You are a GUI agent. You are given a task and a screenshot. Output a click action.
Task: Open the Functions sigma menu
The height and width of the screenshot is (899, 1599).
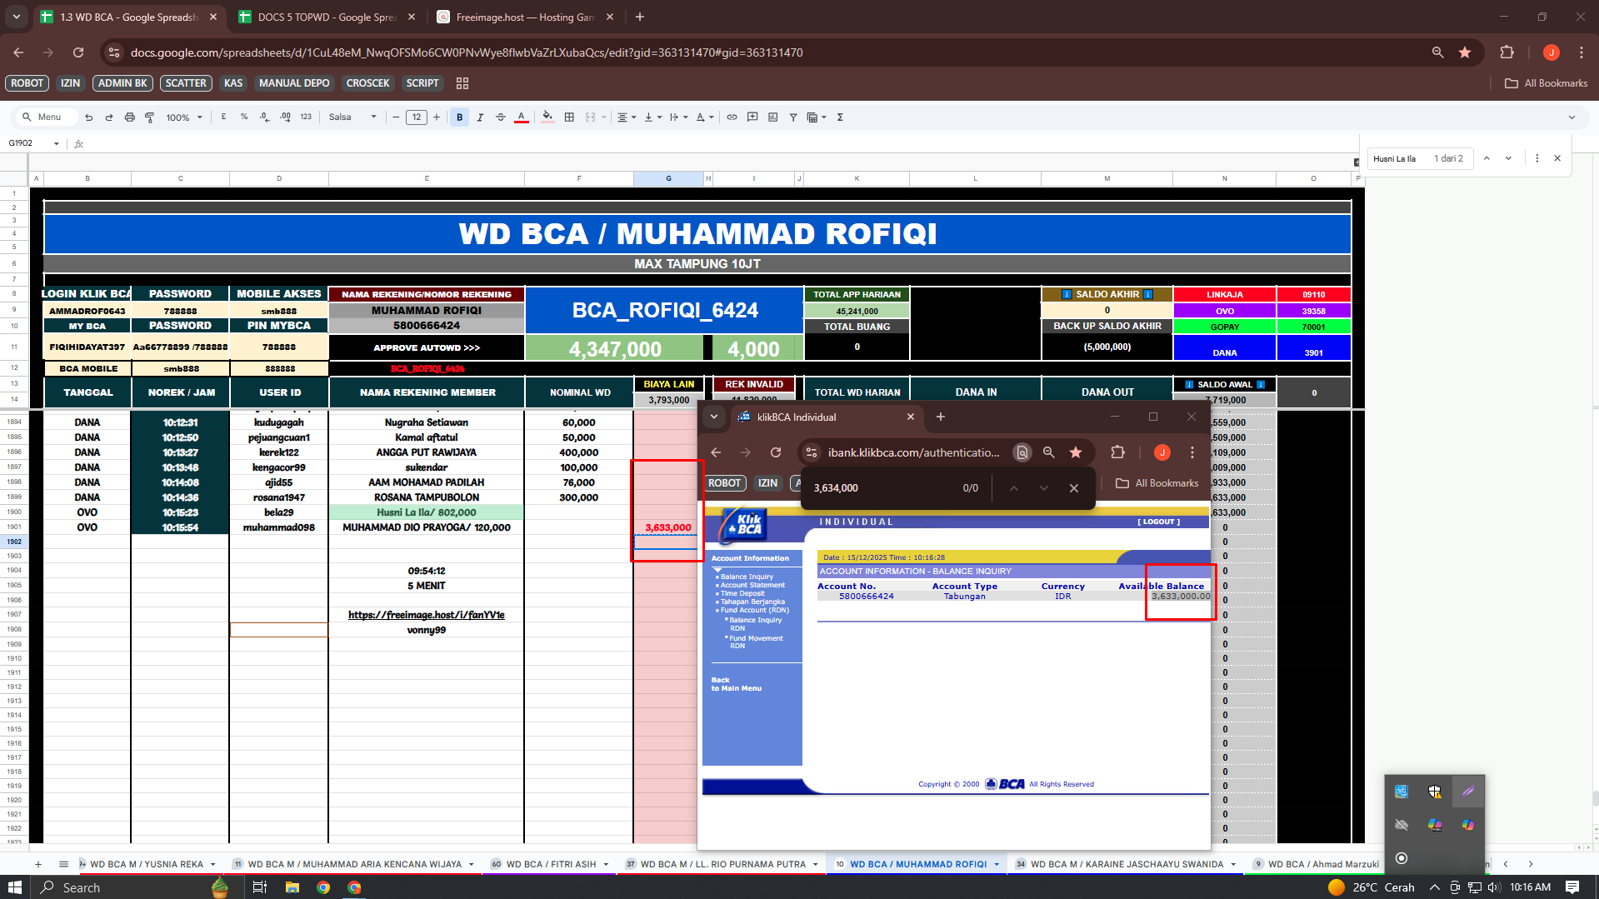coord(840,117)
